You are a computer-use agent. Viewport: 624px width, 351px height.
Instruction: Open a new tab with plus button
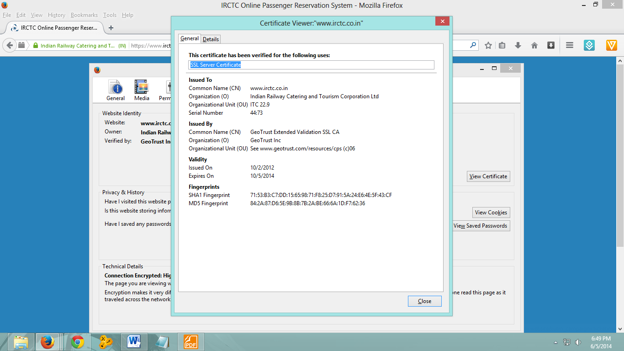(x=111, y=28)
